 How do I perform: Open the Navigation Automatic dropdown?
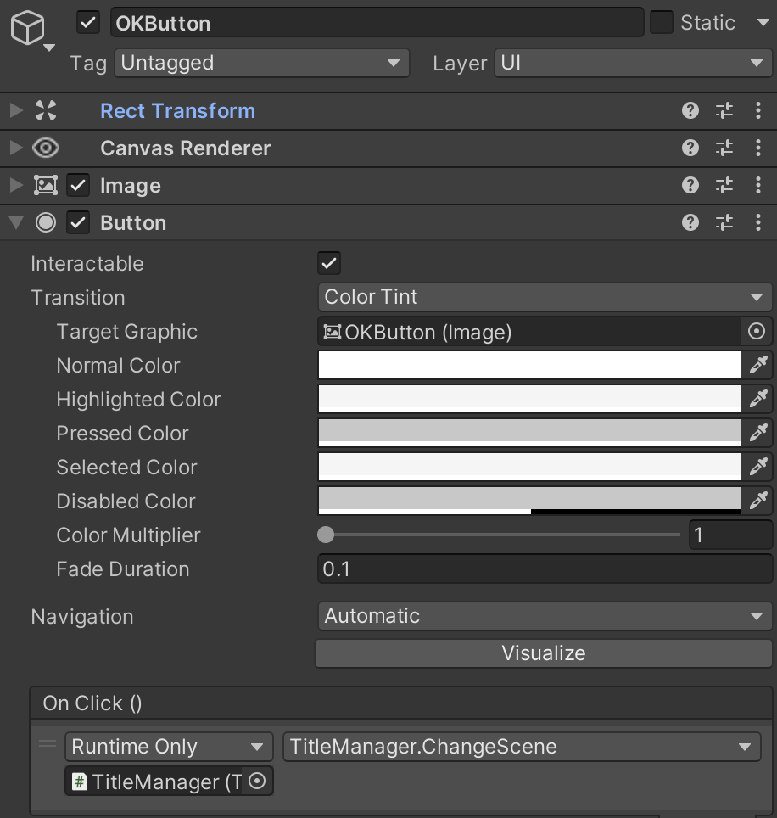pos(544,616)
